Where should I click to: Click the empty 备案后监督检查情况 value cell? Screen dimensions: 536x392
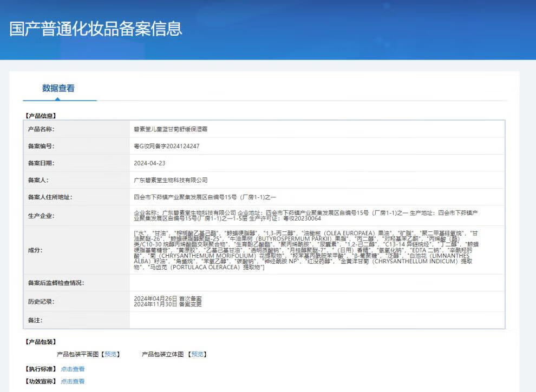317,283
